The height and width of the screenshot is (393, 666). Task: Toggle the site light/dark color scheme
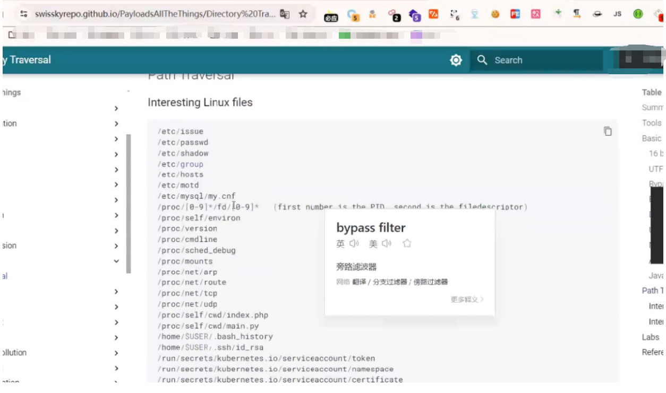coord(456,60)
